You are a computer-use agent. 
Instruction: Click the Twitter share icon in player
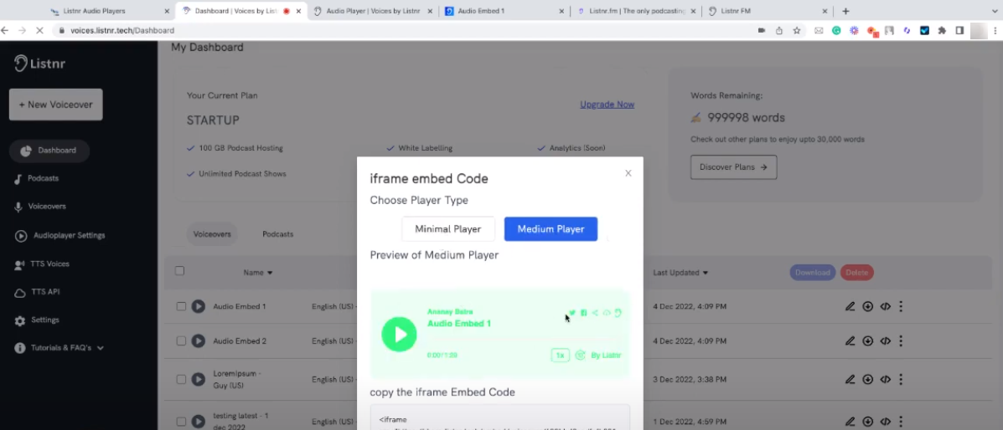[x=572, y=313]
